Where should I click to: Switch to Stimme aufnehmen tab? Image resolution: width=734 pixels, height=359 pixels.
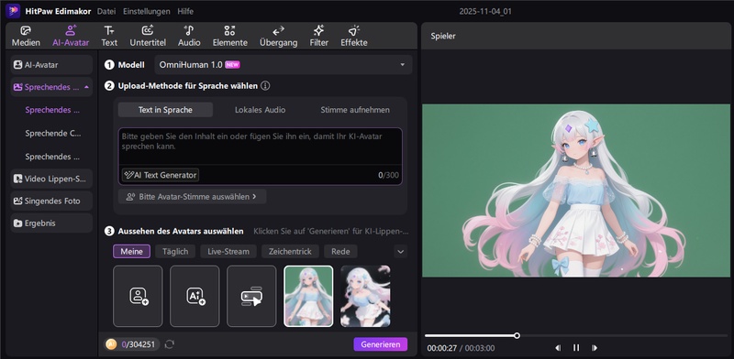click(355, 110)
